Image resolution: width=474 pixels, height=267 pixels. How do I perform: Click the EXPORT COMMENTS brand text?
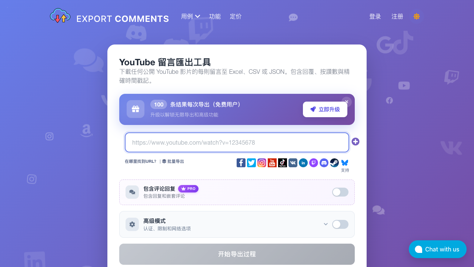(x=123, y=19)
